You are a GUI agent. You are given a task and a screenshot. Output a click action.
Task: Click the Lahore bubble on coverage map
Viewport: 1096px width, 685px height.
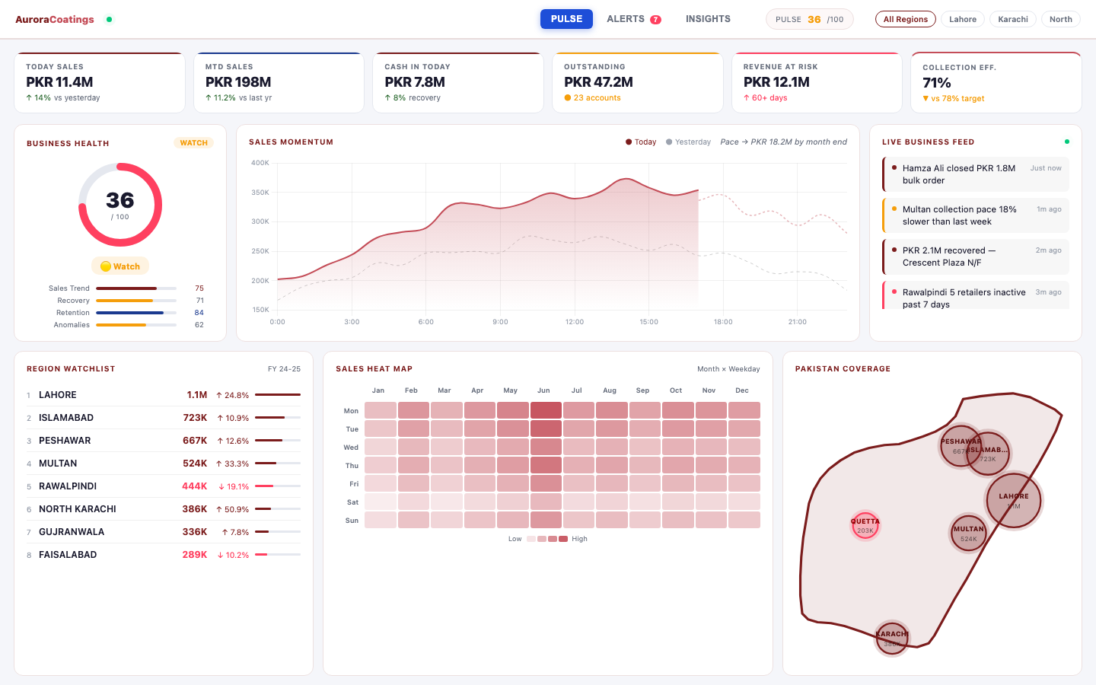click(1014, 500)
